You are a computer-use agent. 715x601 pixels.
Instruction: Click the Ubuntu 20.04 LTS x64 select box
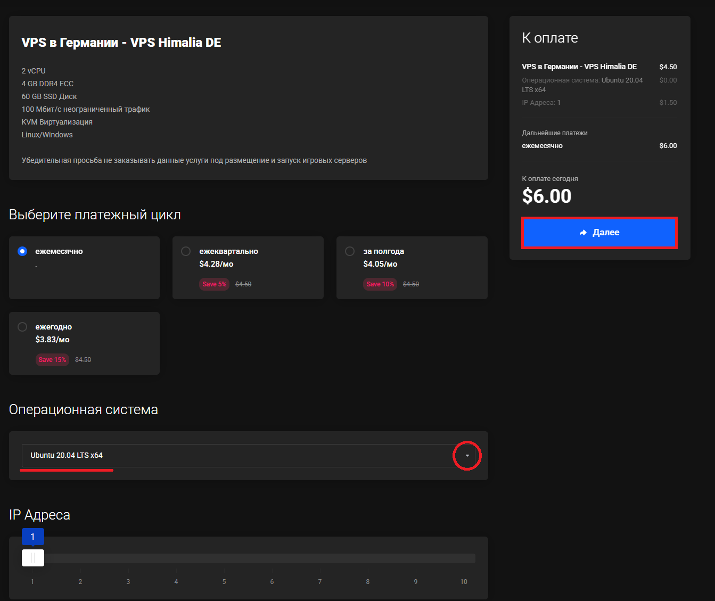click(248, 456)
